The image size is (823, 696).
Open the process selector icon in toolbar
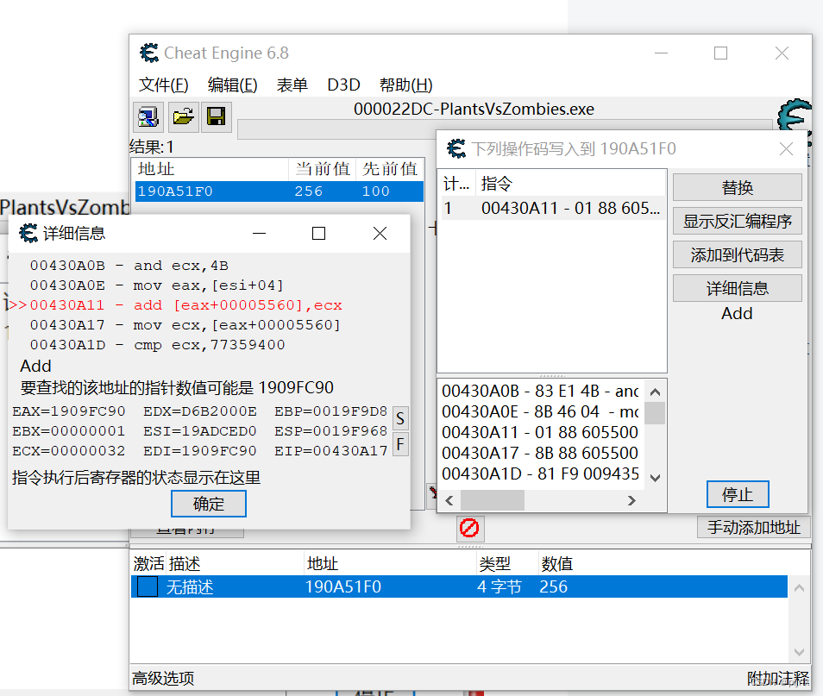tap(148, 116)
